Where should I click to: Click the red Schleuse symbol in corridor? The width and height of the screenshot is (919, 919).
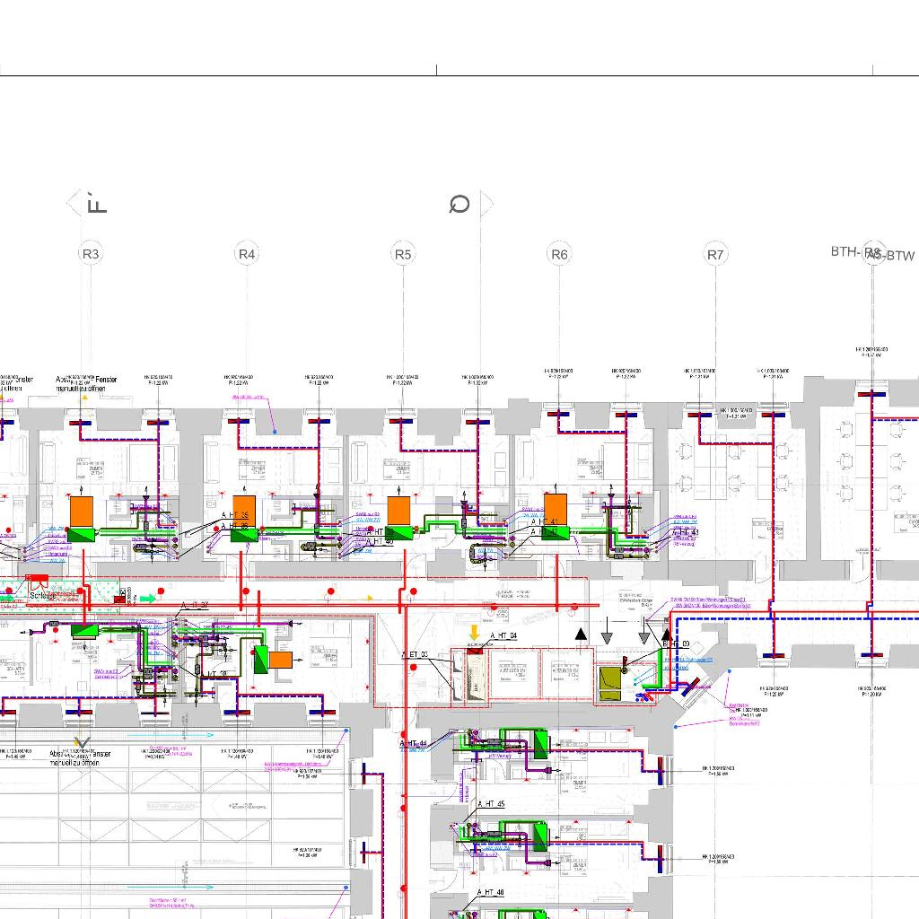pos(38,582)
